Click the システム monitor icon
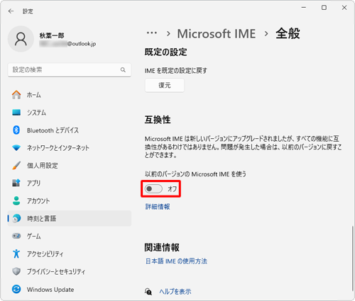355x301 pixels. click(x=16, y=113)
